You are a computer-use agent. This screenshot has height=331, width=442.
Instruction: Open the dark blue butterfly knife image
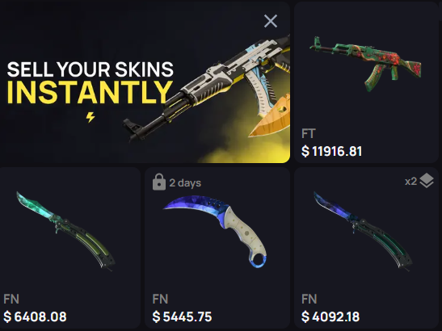pos(363,231)
